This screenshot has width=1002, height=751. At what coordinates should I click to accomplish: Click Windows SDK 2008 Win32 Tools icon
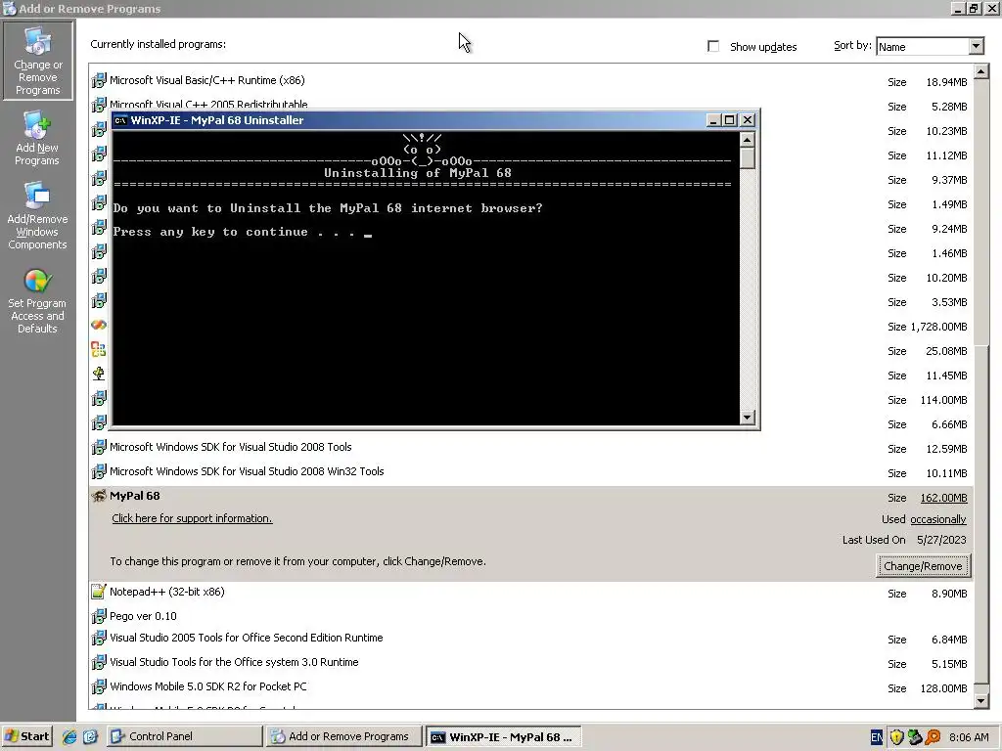pyautogui.click(x=99, y=472)
